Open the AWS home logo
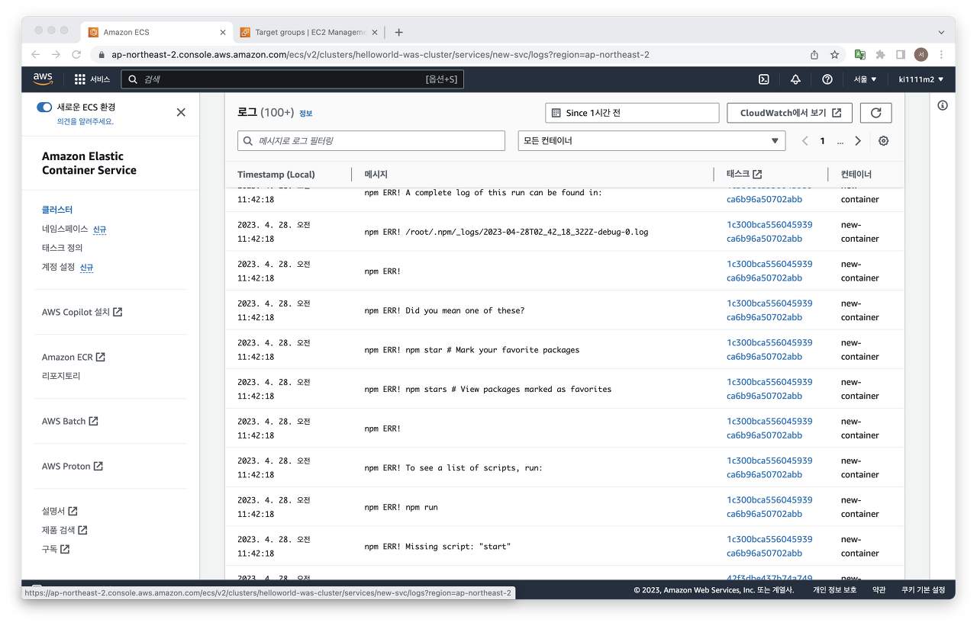The image size is (977, 626). [x=43, y=79]
